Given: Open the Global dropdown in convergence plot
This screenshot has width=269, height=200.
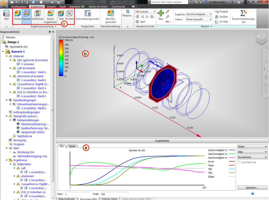Looking at the screenshot, I should 252,147.
